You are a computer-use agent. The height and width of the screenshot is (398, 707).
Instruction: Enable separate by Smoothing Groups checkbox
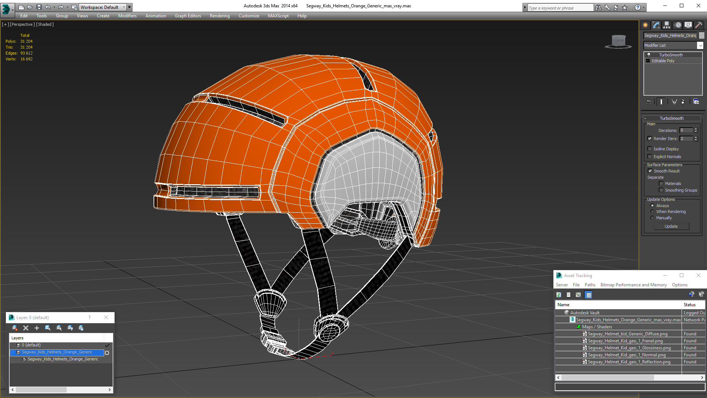point(661,190)
